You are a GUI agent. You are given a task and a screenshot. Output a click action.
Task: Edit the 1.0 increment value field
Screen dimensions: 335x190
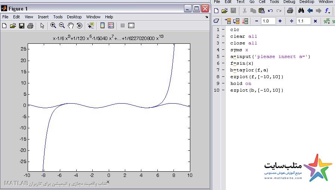(268, 21)
